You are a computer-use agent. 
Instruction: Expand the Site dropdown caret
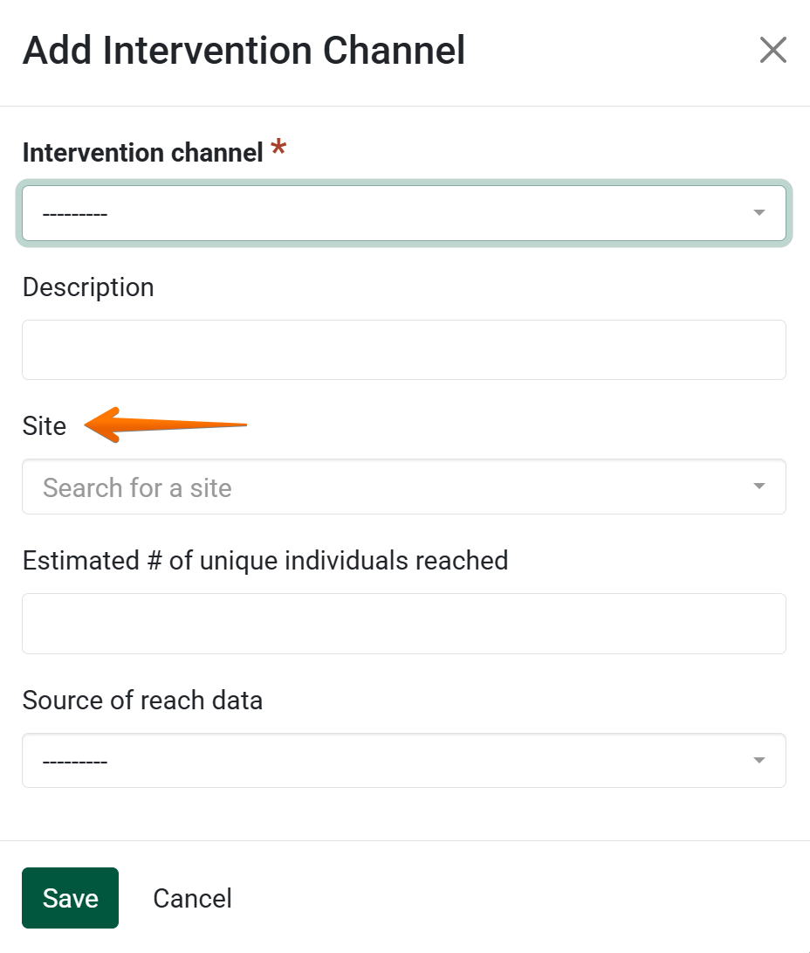tap(759, 487)
